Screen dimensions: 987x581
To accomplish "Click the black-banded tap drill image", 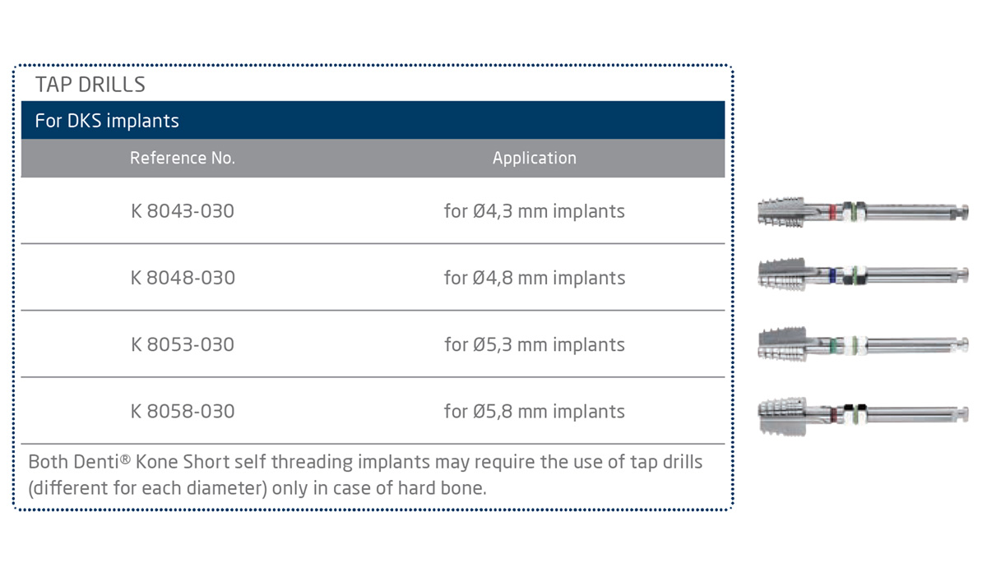I will tap(862, 412).
